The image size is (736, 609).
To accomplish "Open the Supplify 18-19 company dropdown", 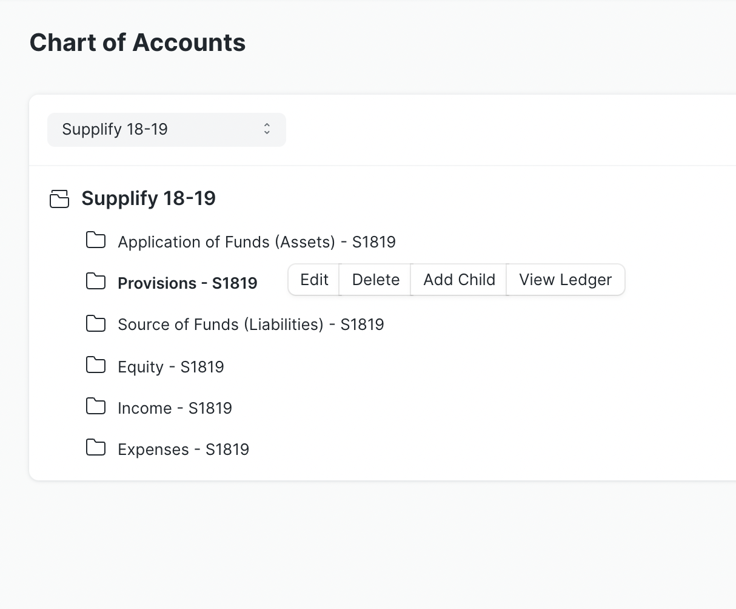I will (167, 129).
